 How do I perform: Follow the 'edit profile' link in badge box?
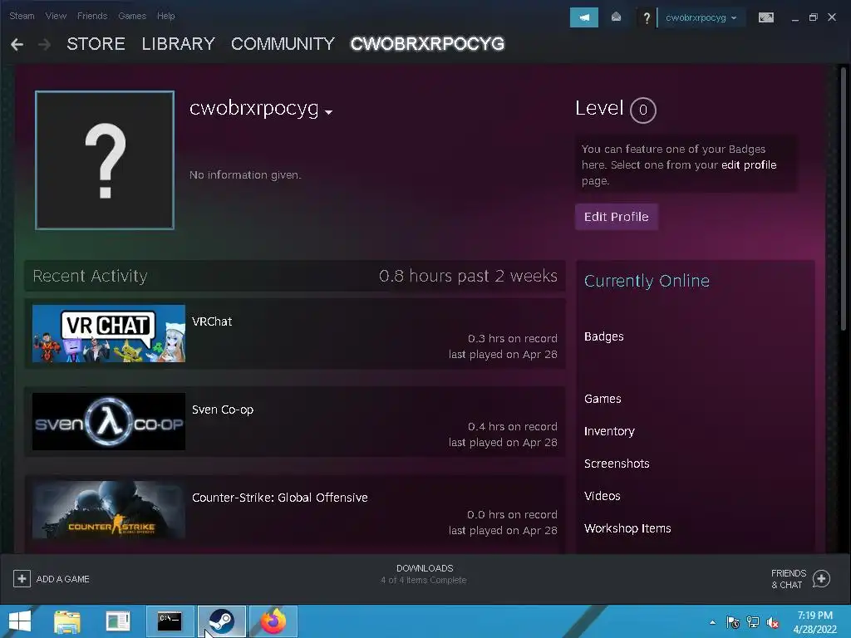point(749,165)
